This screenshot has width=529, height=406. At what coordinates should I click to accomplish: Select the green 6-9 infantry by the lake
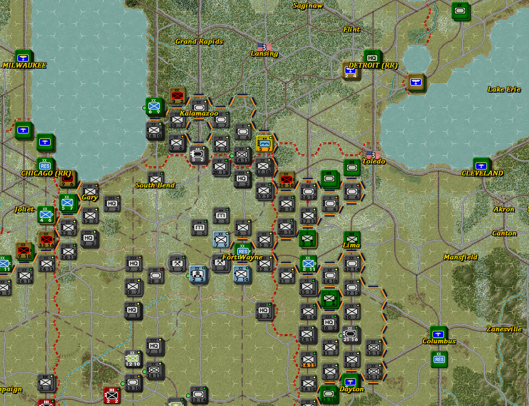(x=154, y=107)
